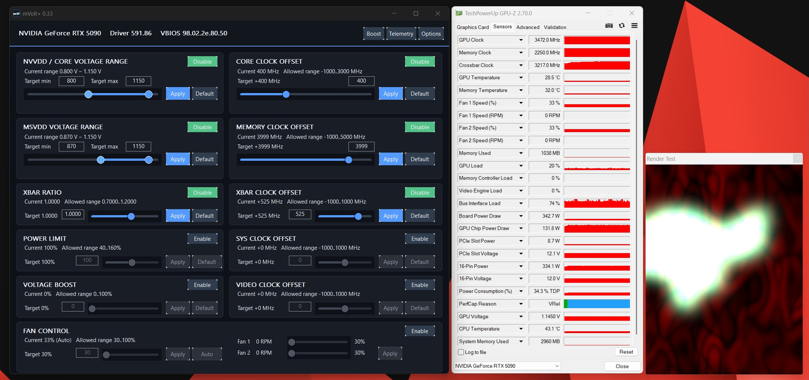Click the XBAR ratio slider handle
This screenshot has height=380, width=809.
click(x=131, y=217)
